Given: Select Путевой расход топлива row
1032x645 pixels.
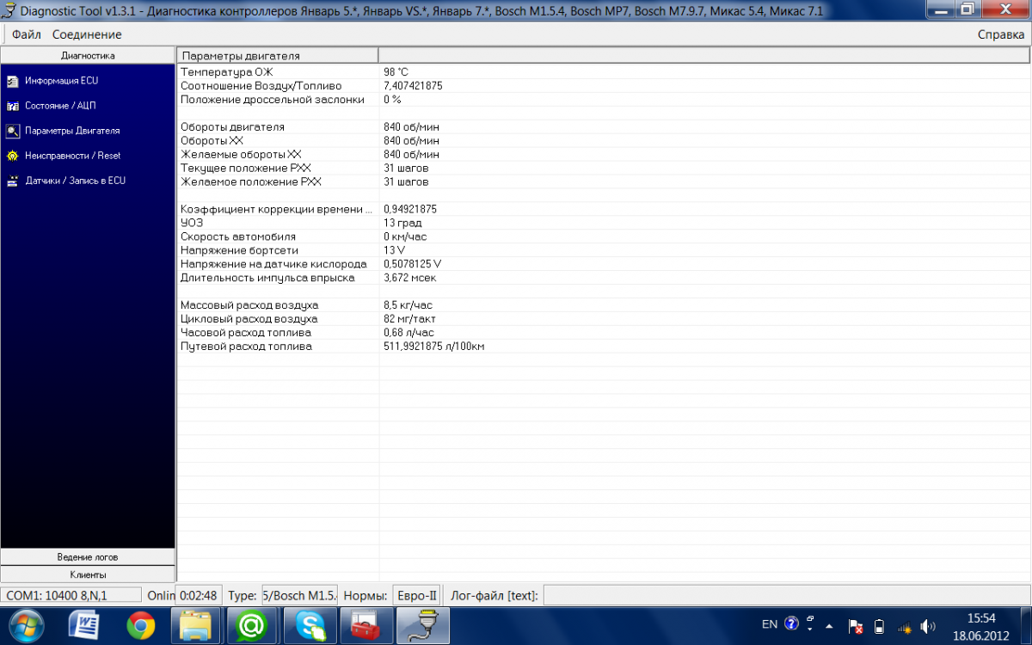Looking at the screenshot, I should [x=603, y=347].
